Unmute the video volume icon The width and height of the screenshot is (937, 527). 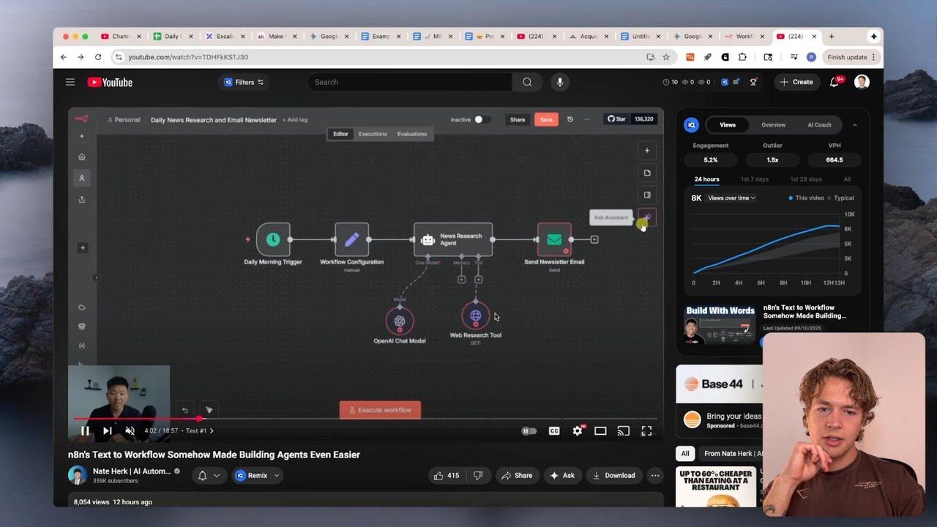(x=130, y=431)
